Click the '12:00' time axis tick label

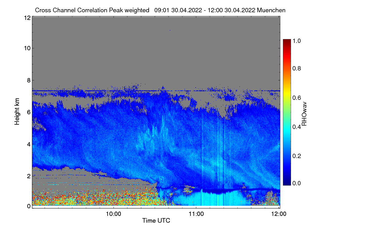pos(279,213)
